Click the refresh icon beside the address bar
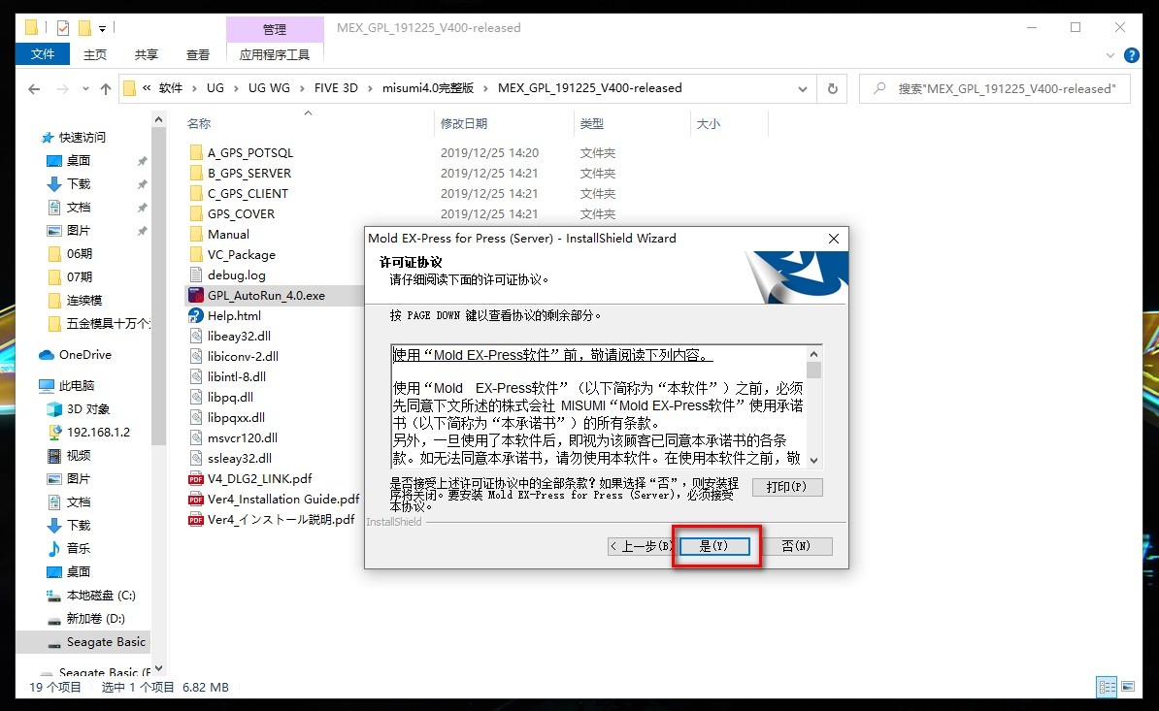Image resolution: width=1159 pixels, height=711 pixels. [832, 88]
